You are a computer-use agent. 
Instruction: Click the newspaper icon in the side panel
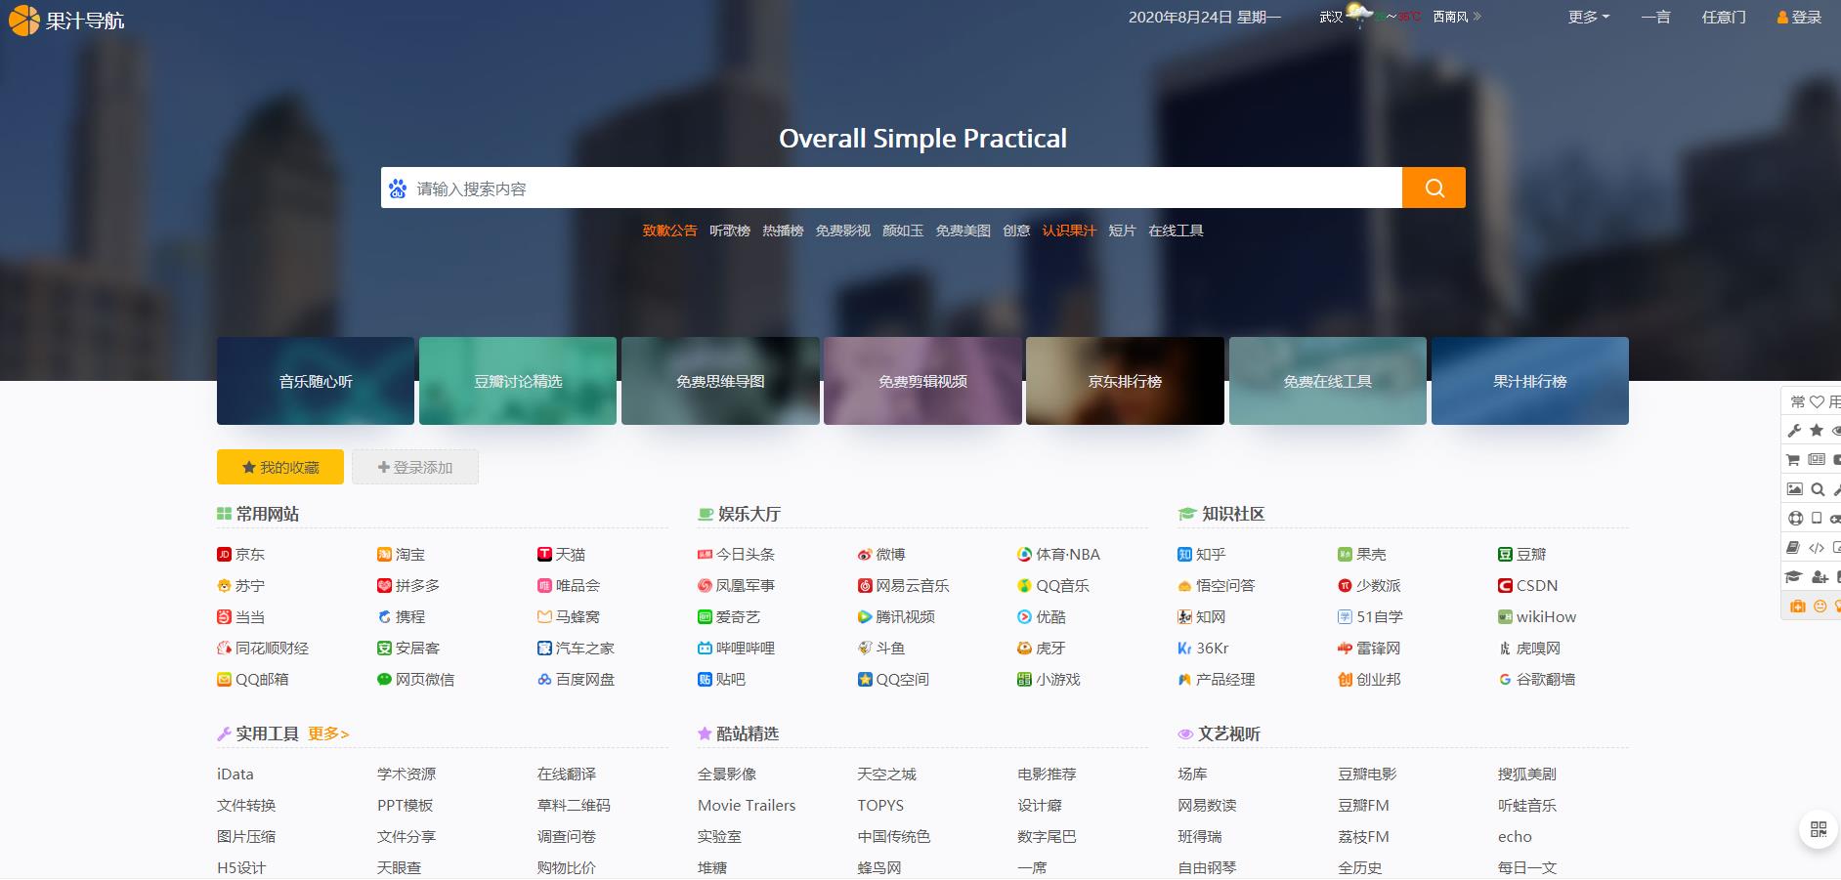pos(1817,459)
